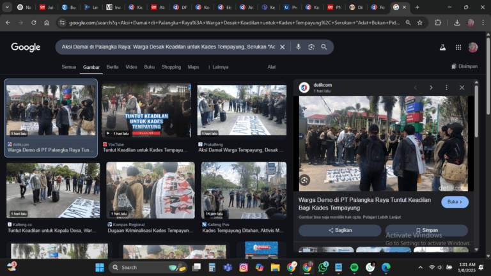Open Google Lens image search
This screenshot has width=491, height=276.
point(311,47)
